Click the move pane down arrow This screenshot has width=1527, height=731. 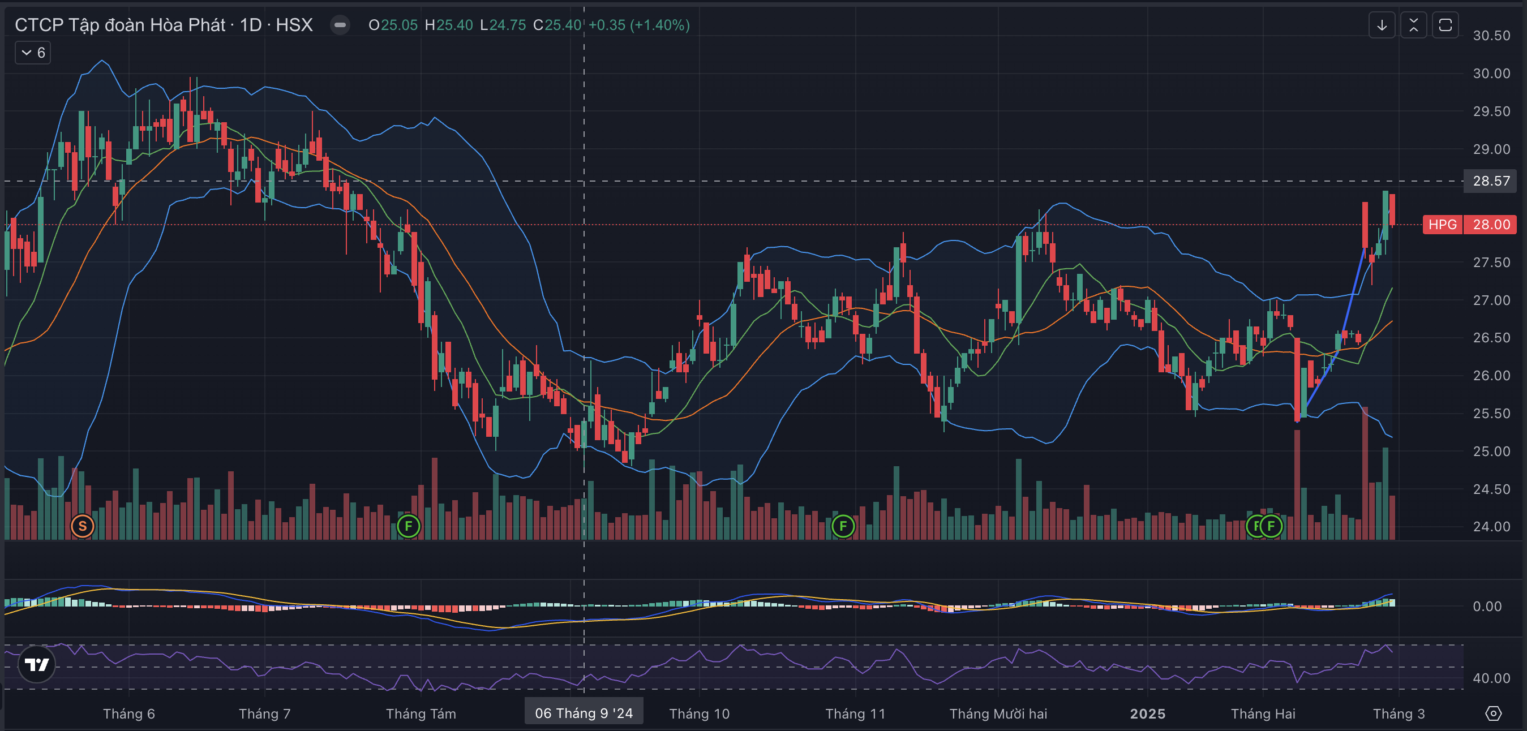pyautogui.click(x=1381, y=25)
